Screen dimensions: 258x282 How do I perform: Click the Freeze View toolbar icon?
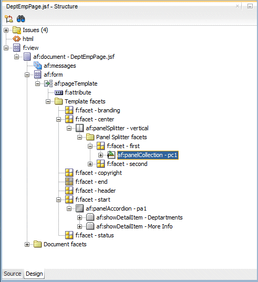pyautogui.click(x=8, y=19)
